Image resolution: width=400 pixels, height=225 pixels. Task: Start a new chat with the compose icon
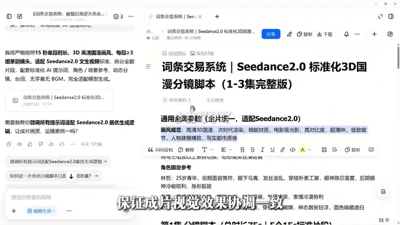19,16
